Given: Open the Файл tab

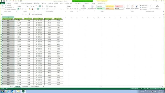Looking at the screenshot, I should (x=2, y=3).
